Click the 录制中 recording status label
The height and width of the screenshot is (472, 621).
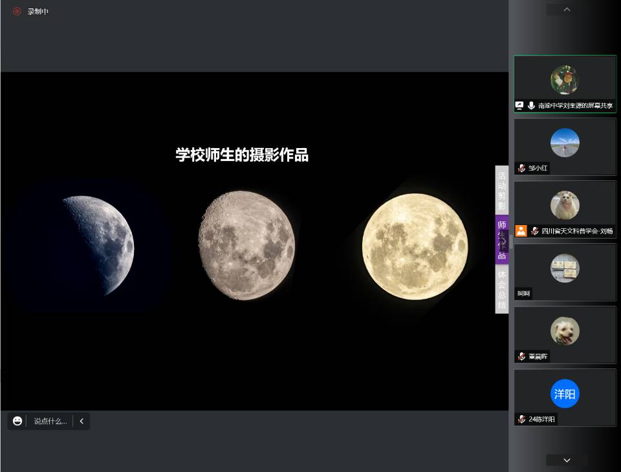38,12
